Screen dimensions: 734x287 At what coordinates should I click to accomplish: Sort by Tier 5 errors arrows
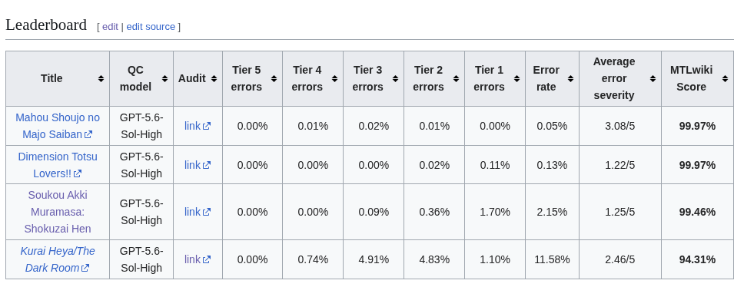tap(274, 78)
